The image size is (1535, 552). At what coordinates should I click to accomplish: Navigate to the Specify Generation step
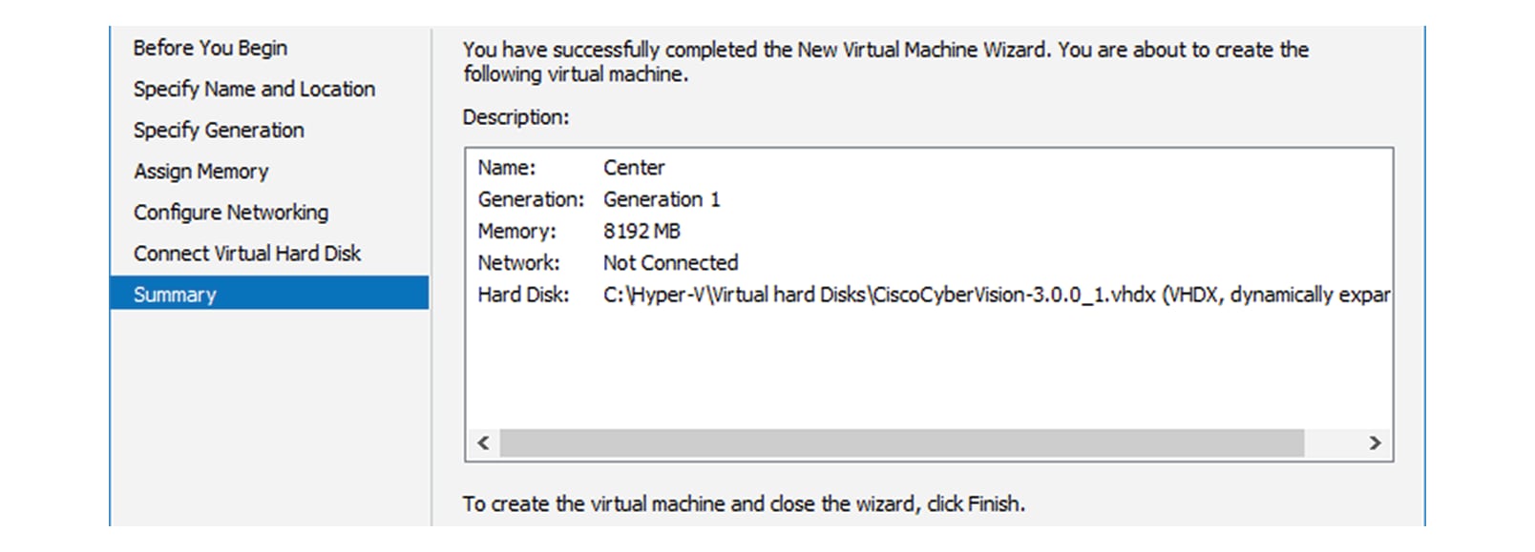(x=220, y=130)
